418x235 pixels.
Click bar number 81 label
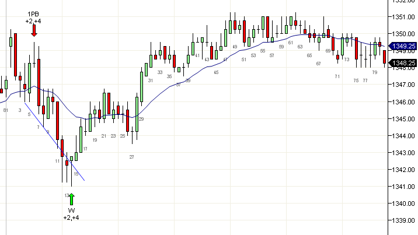point(6,110)
